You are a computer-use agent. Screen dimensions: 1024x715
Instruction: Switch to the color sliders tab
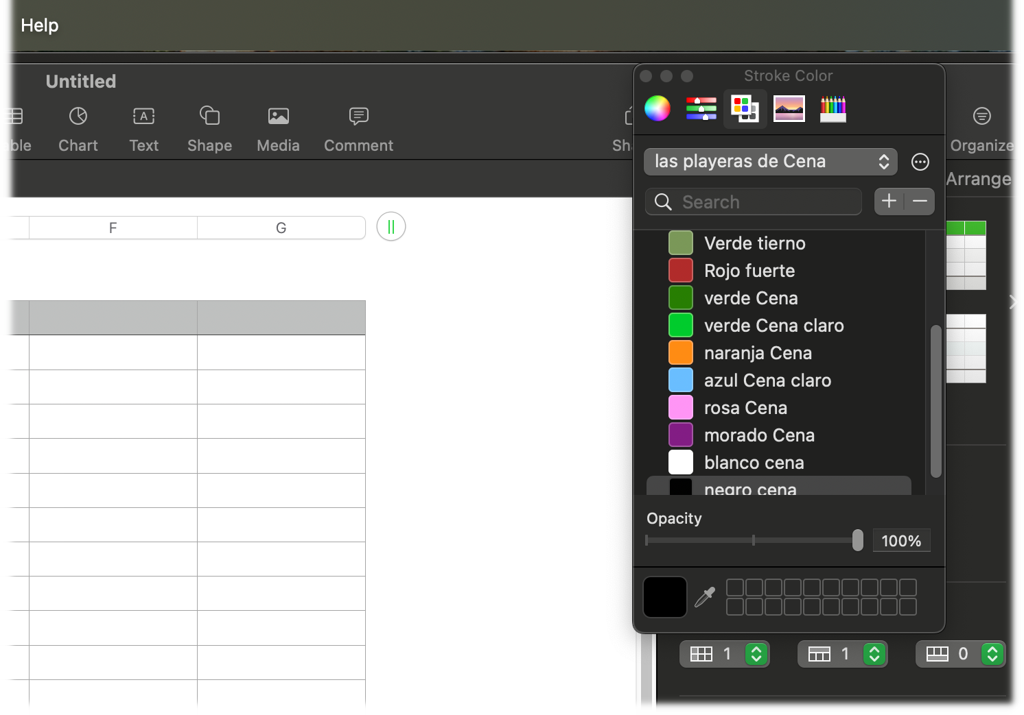click(x=701, y=108)
